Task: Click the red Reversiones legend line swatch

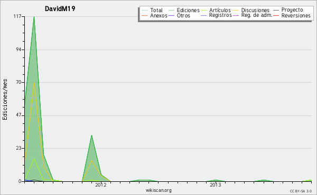Action: click(x=276, y=15)
